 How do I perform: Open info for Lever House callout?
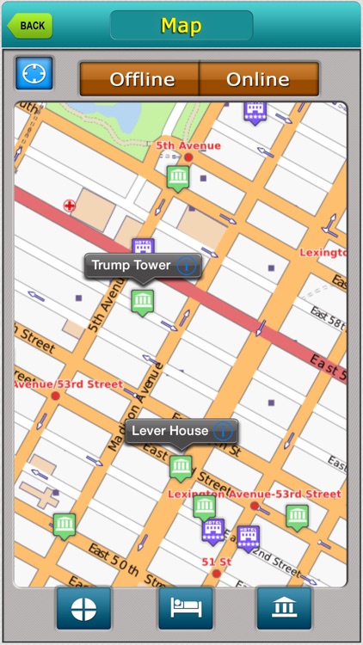pyautogui.click(x=224, y=431)
